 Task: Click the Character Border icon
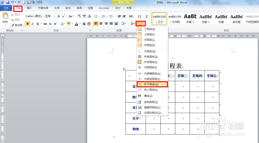(x=89, y=16)
